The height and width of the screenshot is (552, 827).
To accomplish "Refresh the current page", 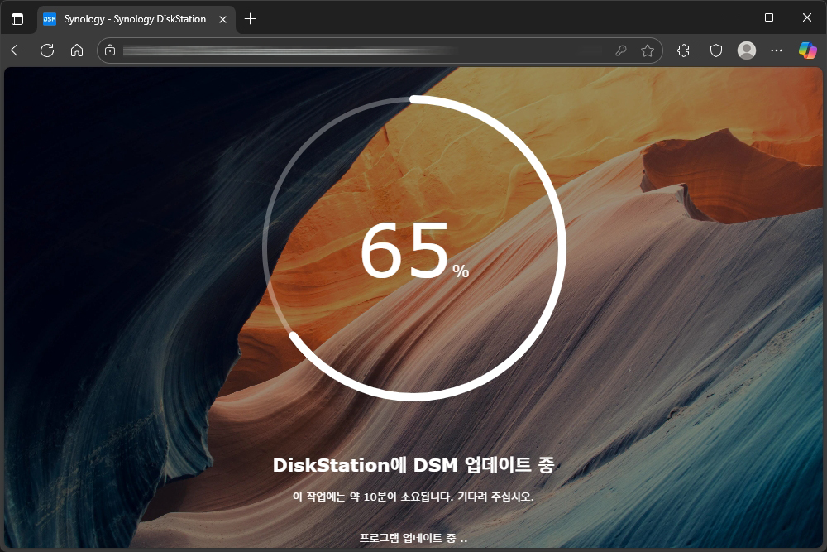I will point(47,50).
